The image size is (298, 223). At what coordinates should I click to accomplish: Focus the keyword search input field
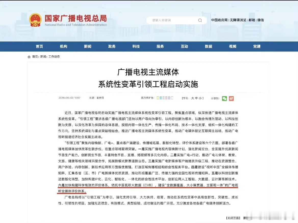(176, 20)
